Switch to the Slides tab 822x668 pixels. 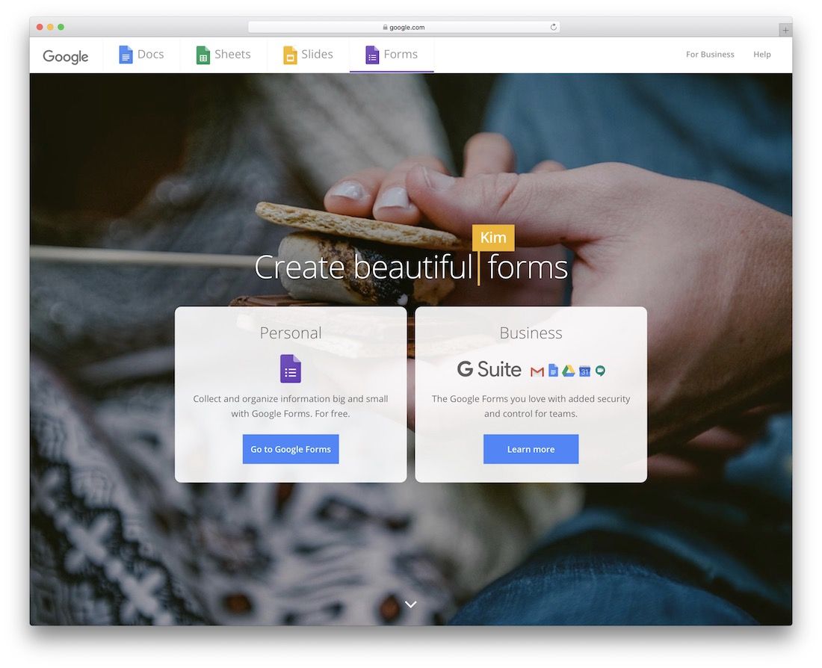[x=308, y=55]
